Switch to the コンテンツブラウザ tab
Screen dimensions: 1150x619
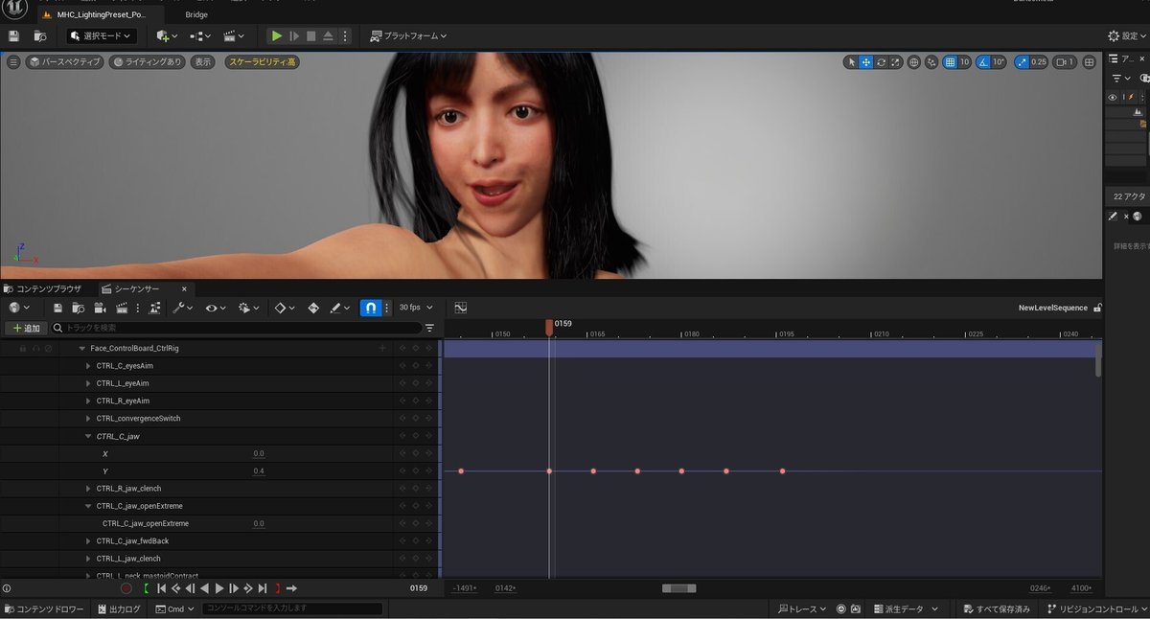(x=48, y=288)
